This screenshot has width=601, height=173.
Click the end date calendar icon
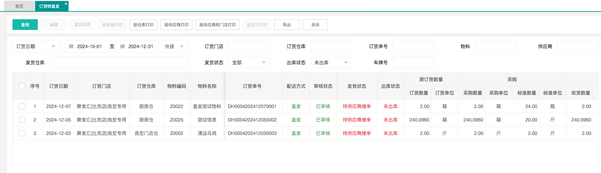122,46
